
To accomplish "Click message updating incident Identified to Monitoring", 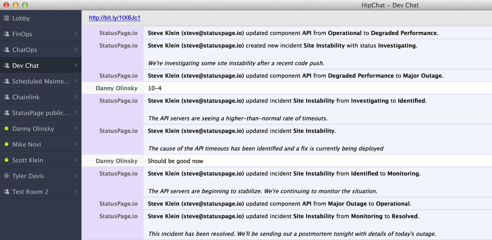I will pyautogui.click(x=284, y=174).
